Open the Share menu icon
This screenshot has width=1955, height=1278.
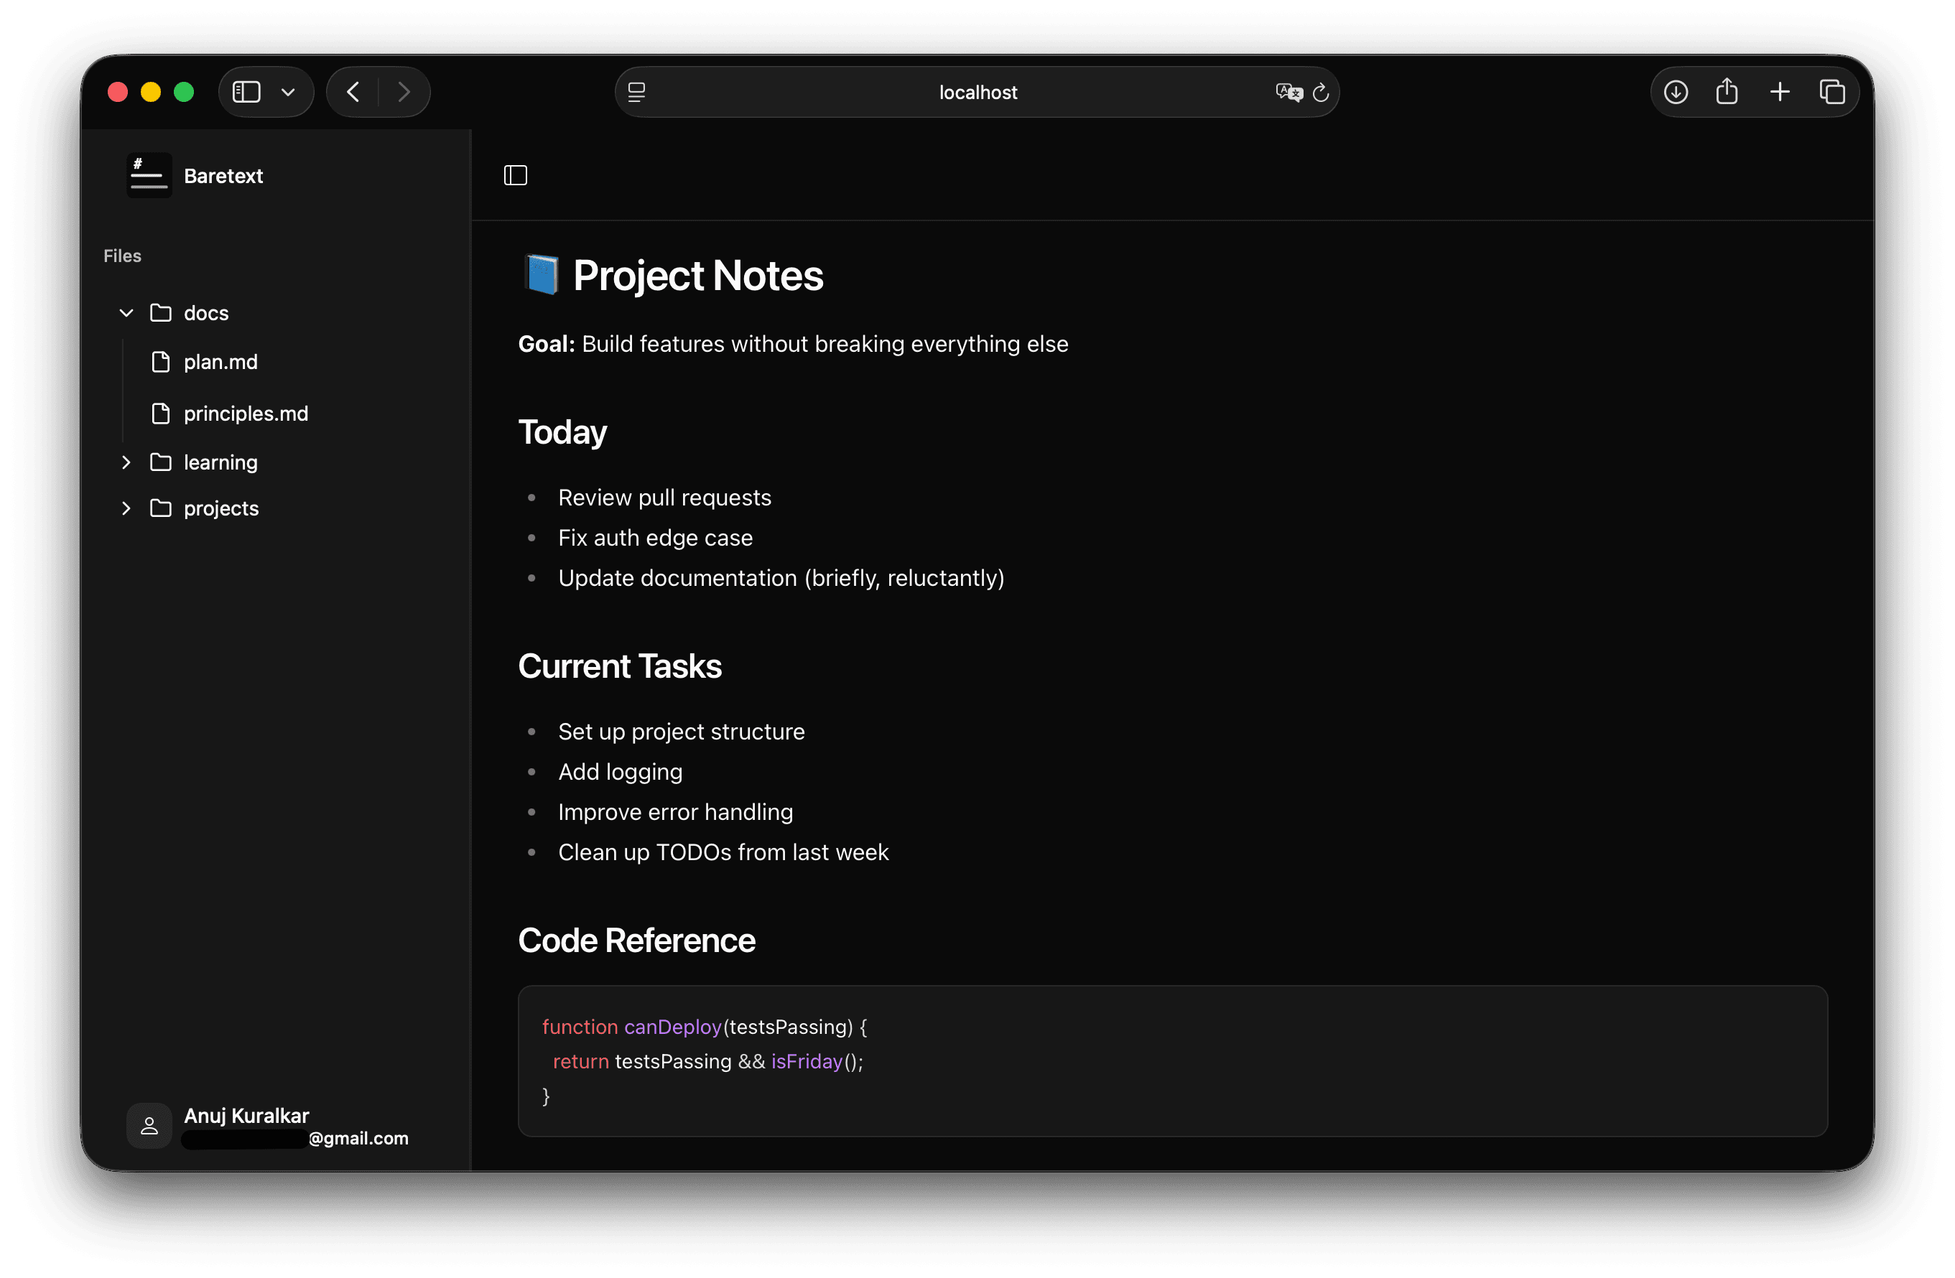click(x=1727, y=92)
